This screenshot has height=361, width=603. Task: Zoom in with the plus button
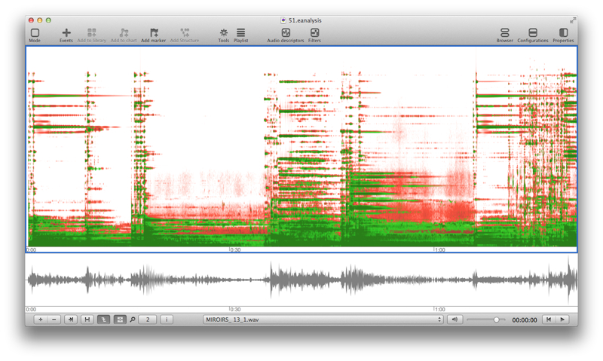(41, 320)
